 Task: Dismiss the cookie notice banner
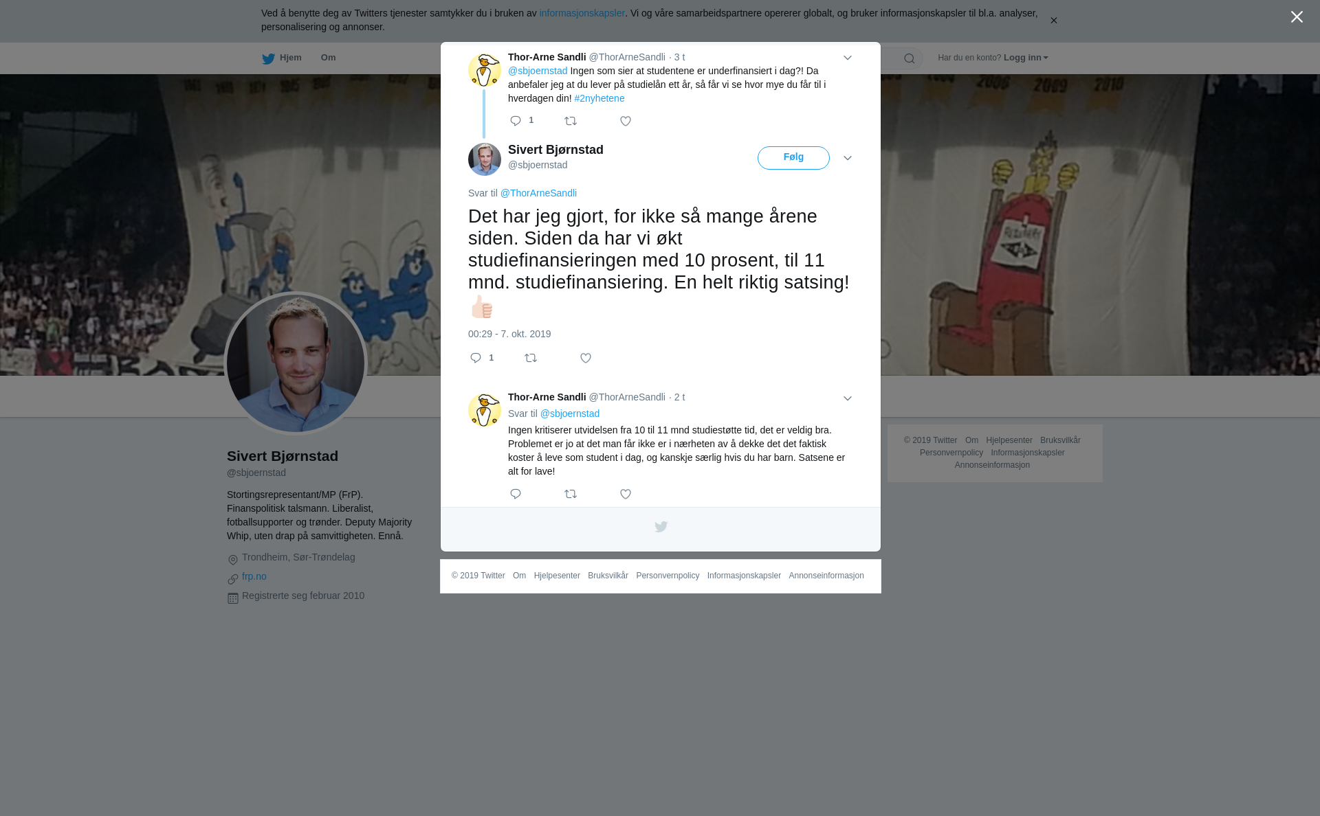tap(1053, 21)
